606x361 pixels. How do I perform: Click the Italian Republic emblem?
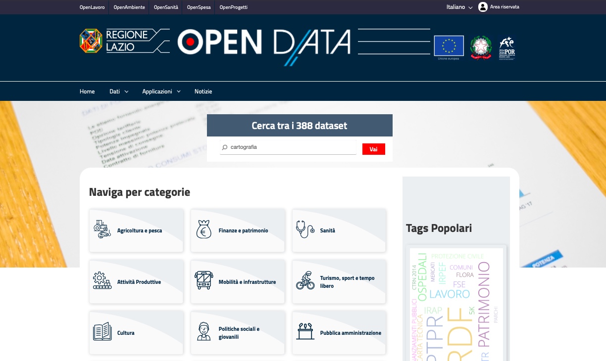point(481,47)
